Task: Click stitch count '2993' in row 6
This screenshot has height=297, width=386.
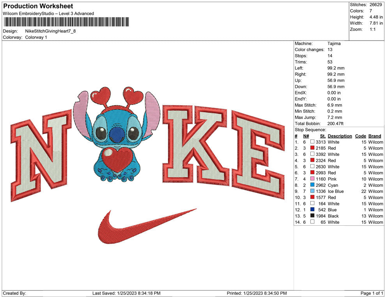Action: (321, 173)
